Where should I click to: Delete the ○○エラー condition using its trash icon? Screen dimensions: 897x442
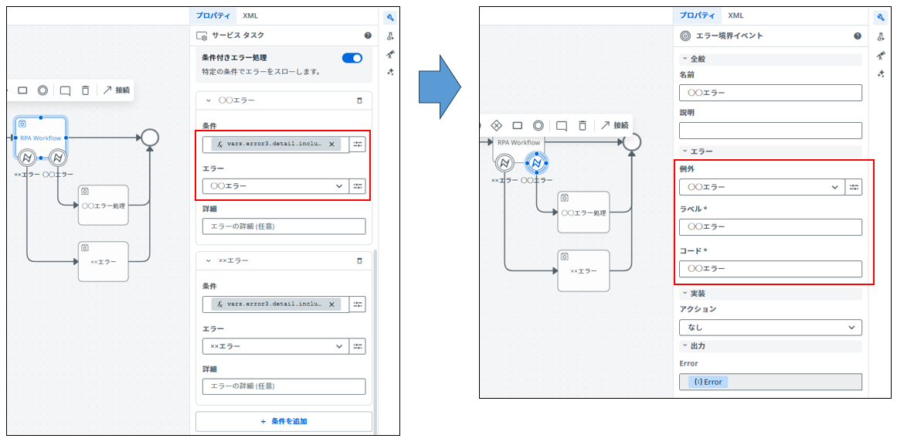[358, 100]
